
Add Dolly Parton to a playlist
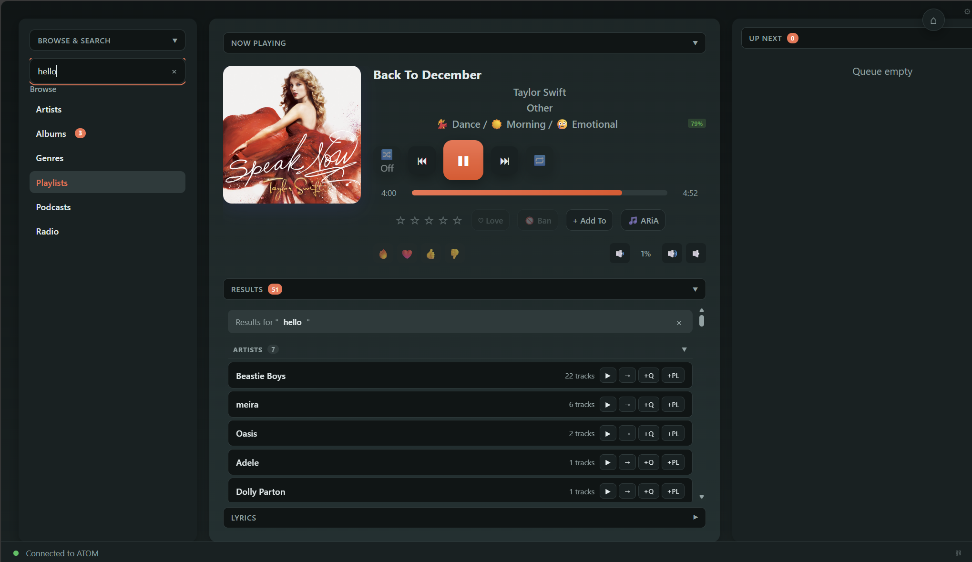click(673, 491)
